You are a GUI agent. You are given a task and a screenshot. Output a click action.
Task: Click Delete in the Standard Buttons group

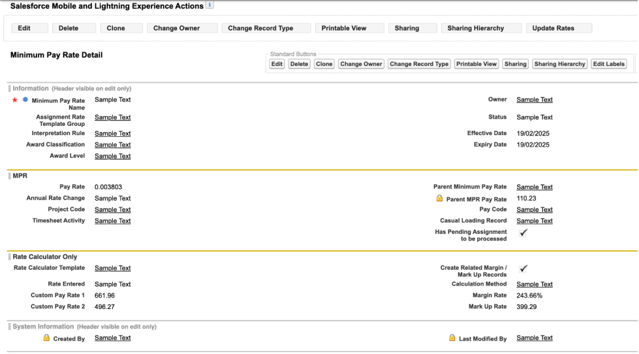tap(299, 64)
